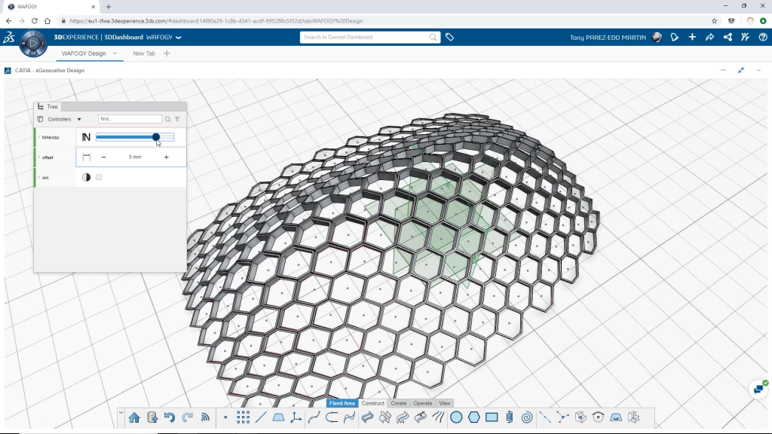Select the open arc curve tool
The height and width of the screenshot is (434, 772).
(x=332, y=417)
